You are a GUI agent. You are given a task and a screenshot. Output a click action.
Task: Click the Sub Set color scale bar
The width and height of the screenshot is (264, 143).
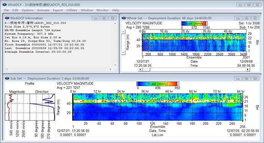[157, 84]
